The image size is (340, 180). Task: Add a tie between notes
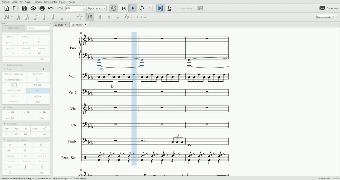(x=79, y=17)
